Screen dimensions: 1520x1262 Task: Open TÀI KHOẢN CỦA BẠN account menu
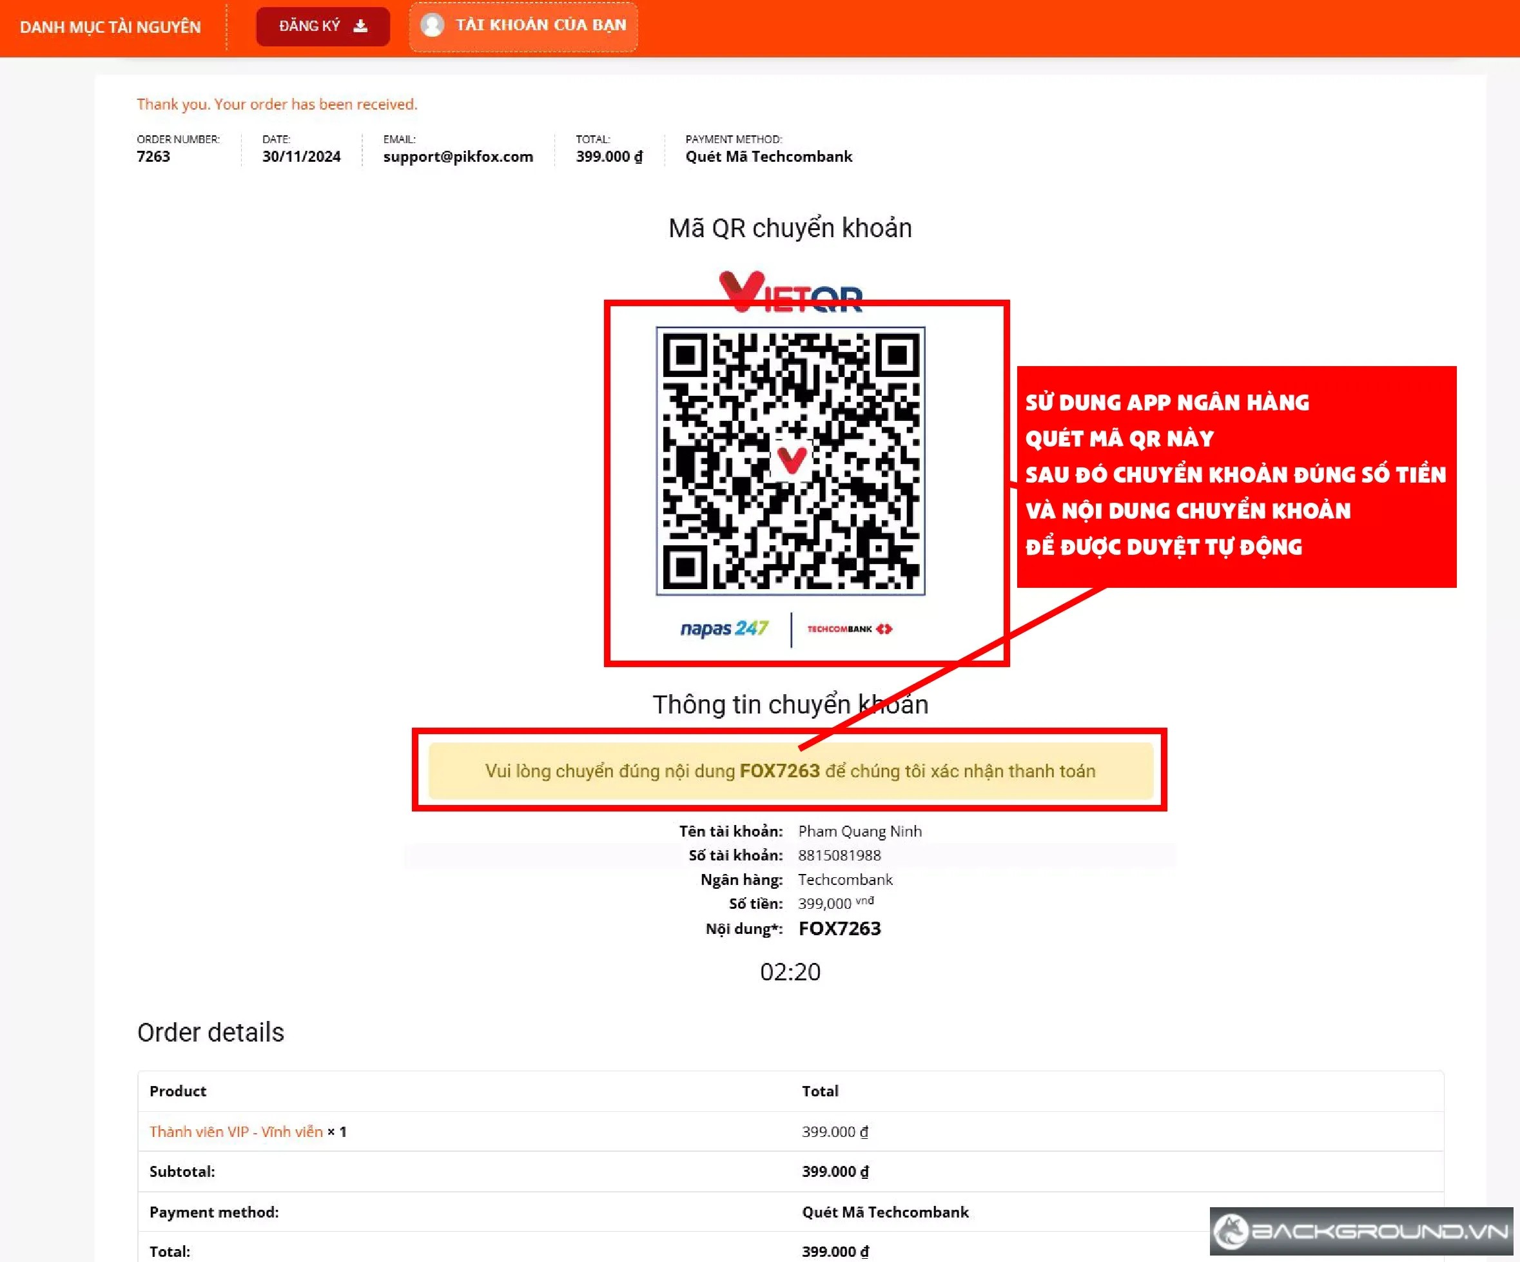tap(523, 26)
